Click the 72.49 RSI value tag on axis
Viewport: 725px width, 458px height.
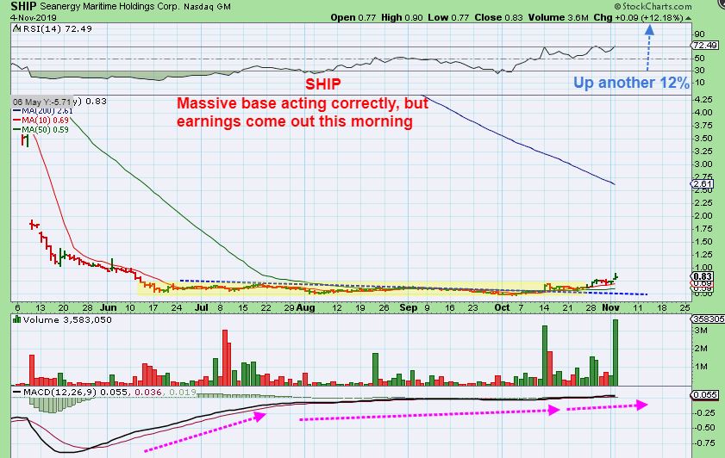pyautogui.click(x=704, y=46)
